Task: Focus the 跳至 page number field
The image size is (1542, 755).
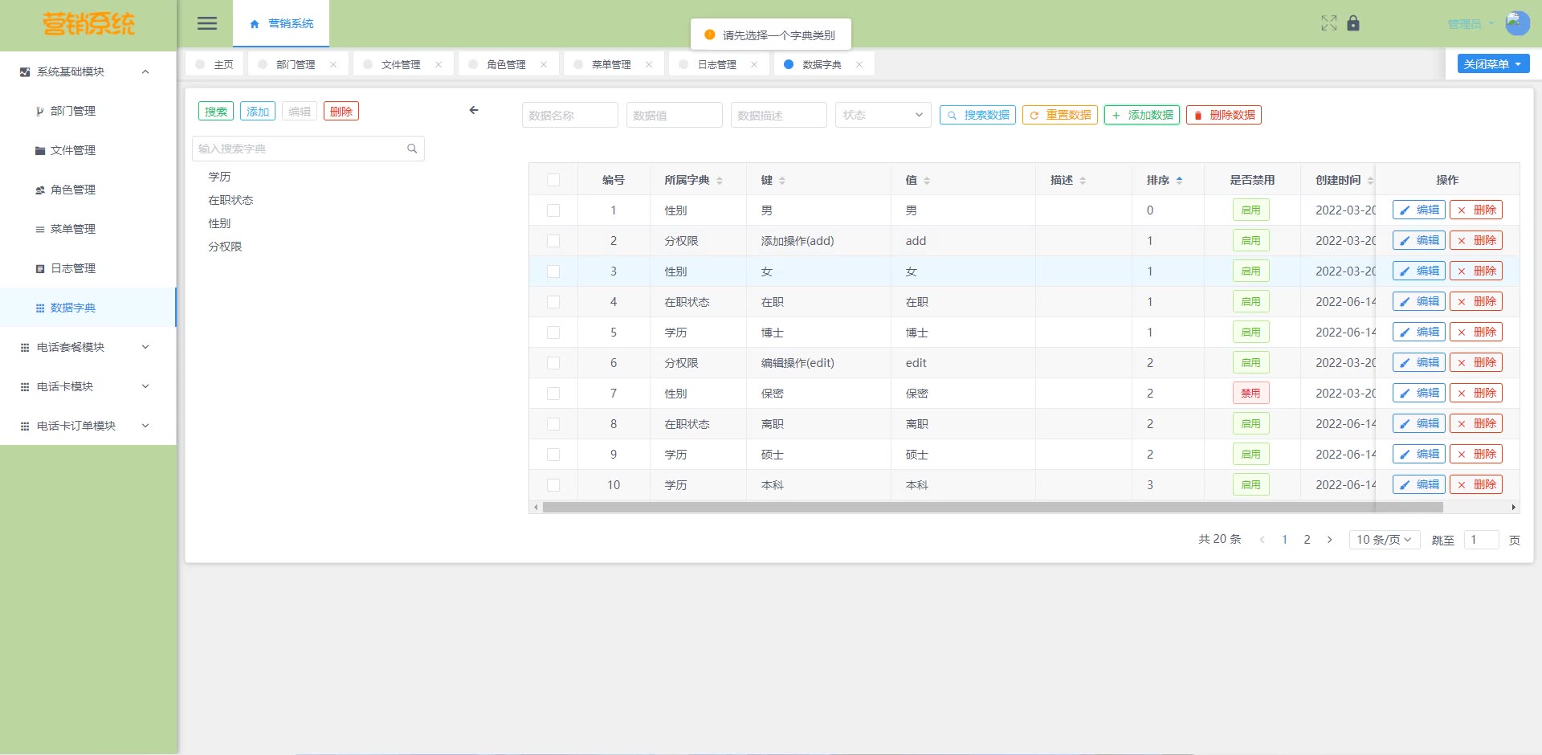Action: pos(1482,540)
